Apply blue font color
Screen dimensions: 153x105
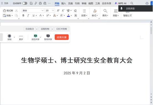coord(68,16)
